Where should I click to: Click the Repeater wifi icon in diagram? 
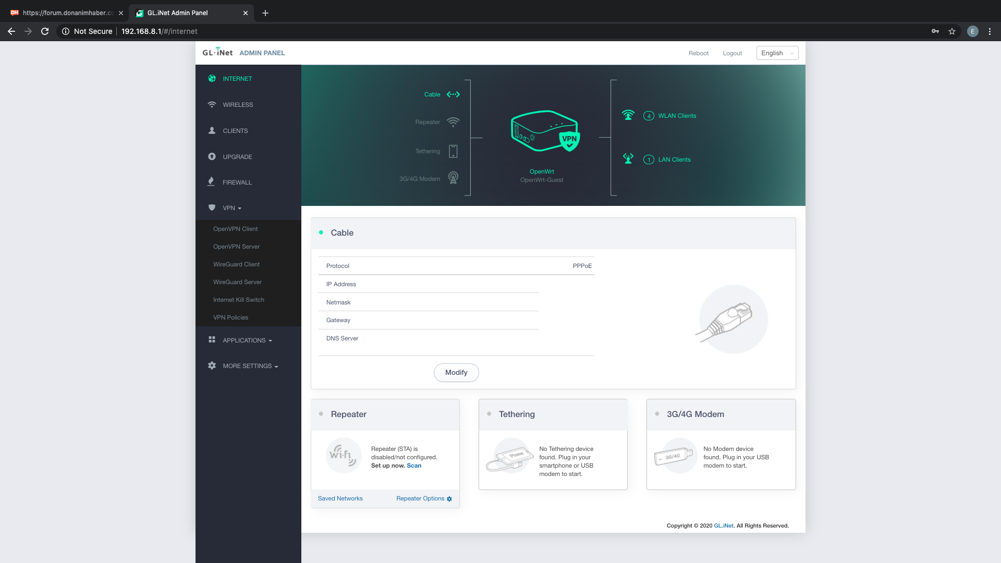click(x=453, y=122)
